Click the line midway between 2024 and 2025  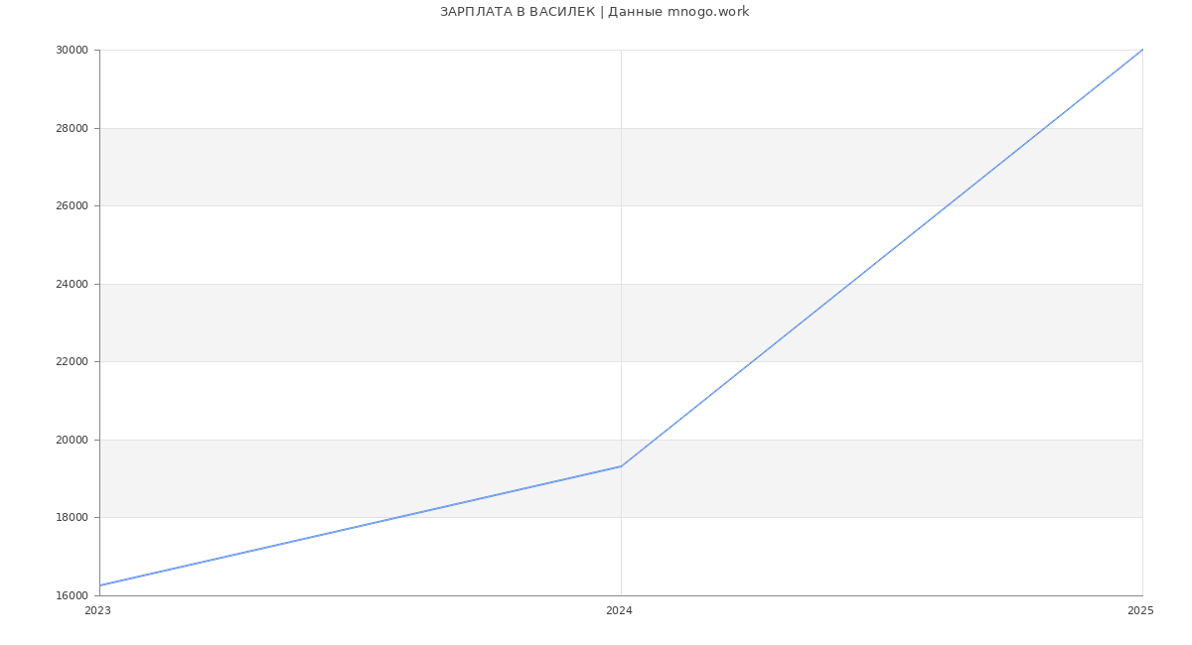[882, 258]
